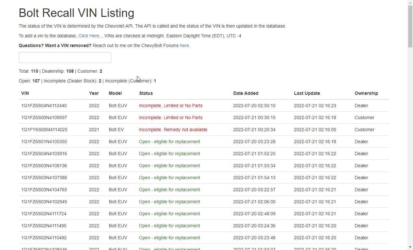Click date added 2022-07-20 03:24:36
The image size is (413, 250).
click(255, 226)
